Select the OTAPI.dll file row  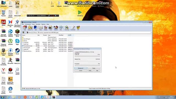click(x=48, y=42)
